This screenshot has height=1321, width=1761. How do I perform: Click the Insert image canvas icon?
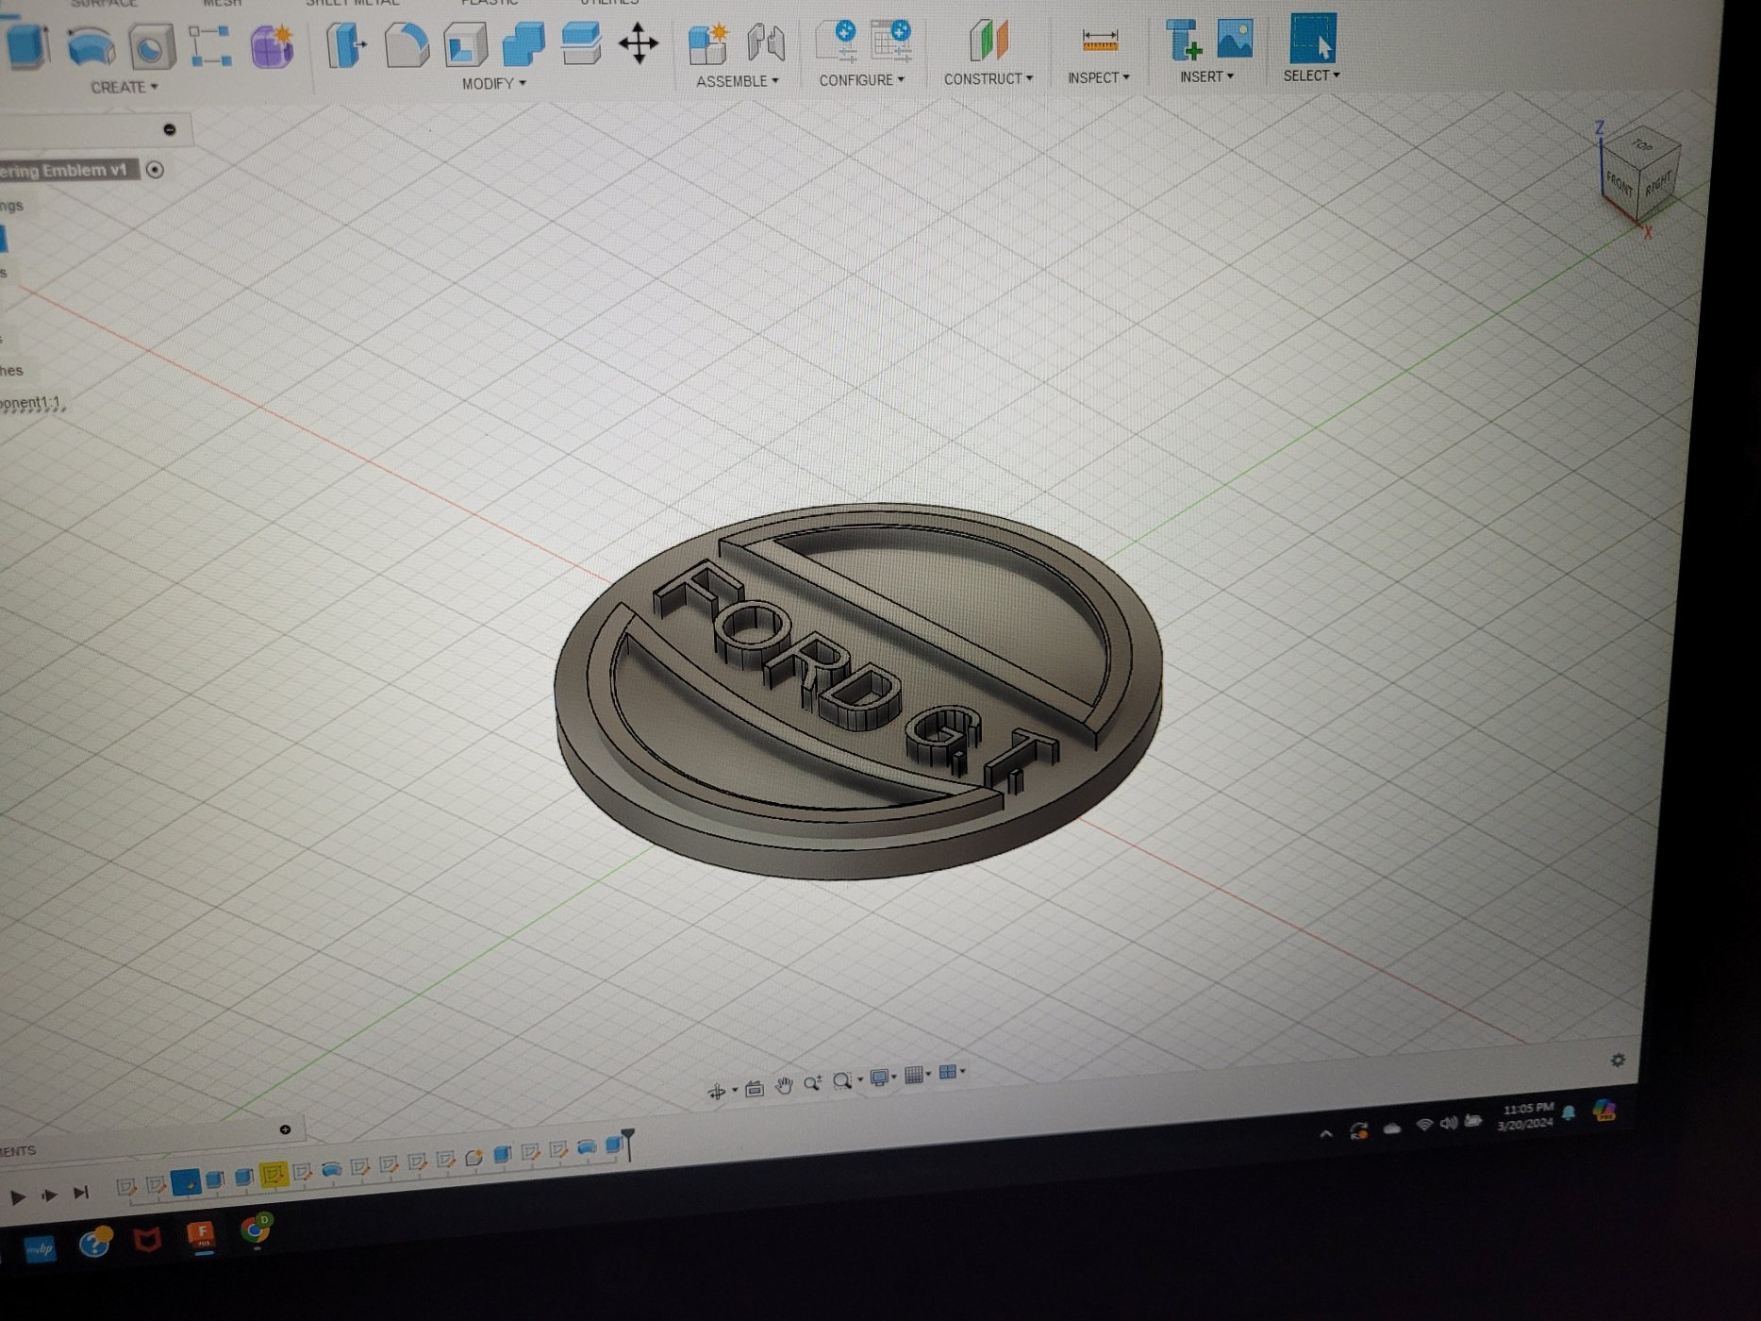1235,39
